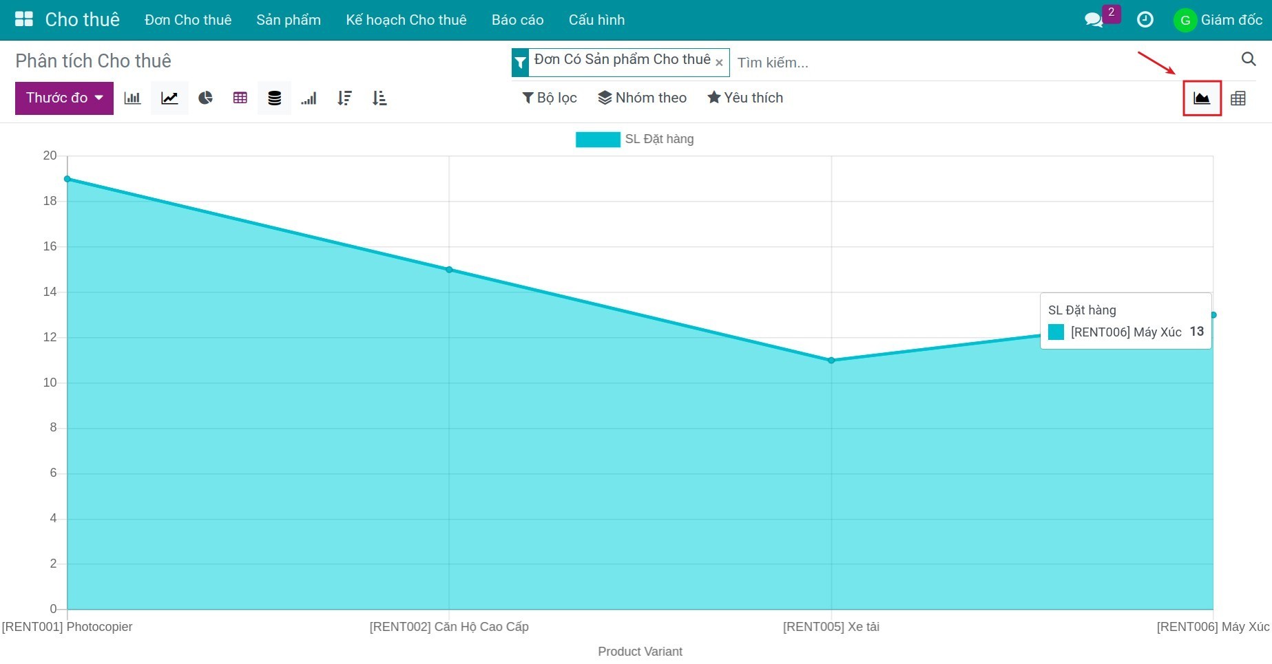This screenshot has width=1272, height=664.
Task: Select the line chart mode
Action: (x=169, y=98)
